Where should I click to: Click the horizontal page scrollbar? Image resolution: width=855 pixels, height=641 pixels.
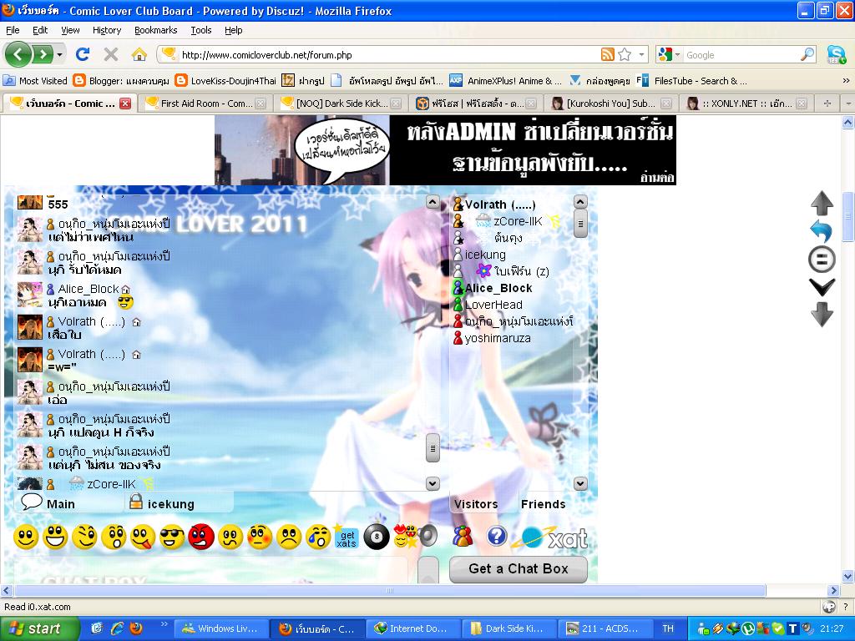(389, 590)
